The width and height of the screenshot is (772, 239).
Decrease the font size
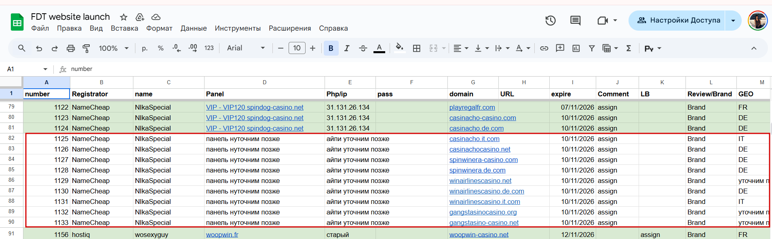(281, 48)
